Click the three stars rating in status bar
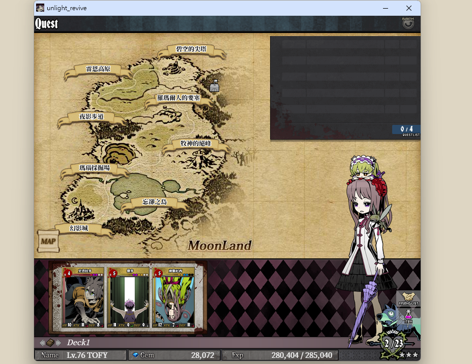 click(x=408, y=355)
